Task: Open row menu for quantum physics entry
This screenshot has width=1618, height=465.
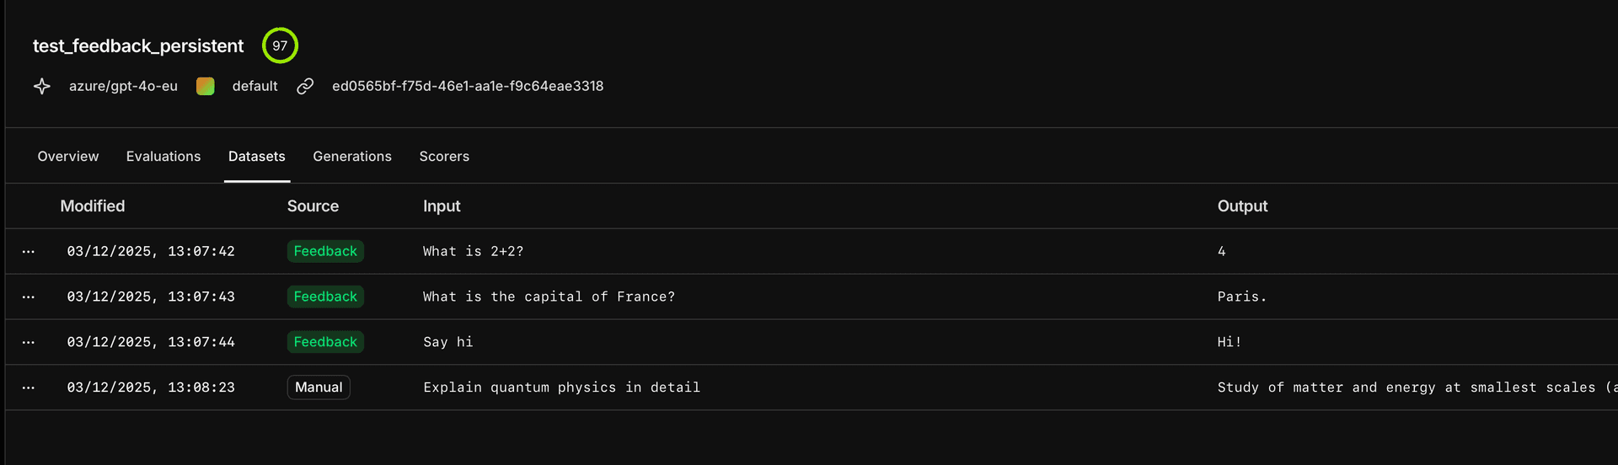Action: (x=29, y=387)
